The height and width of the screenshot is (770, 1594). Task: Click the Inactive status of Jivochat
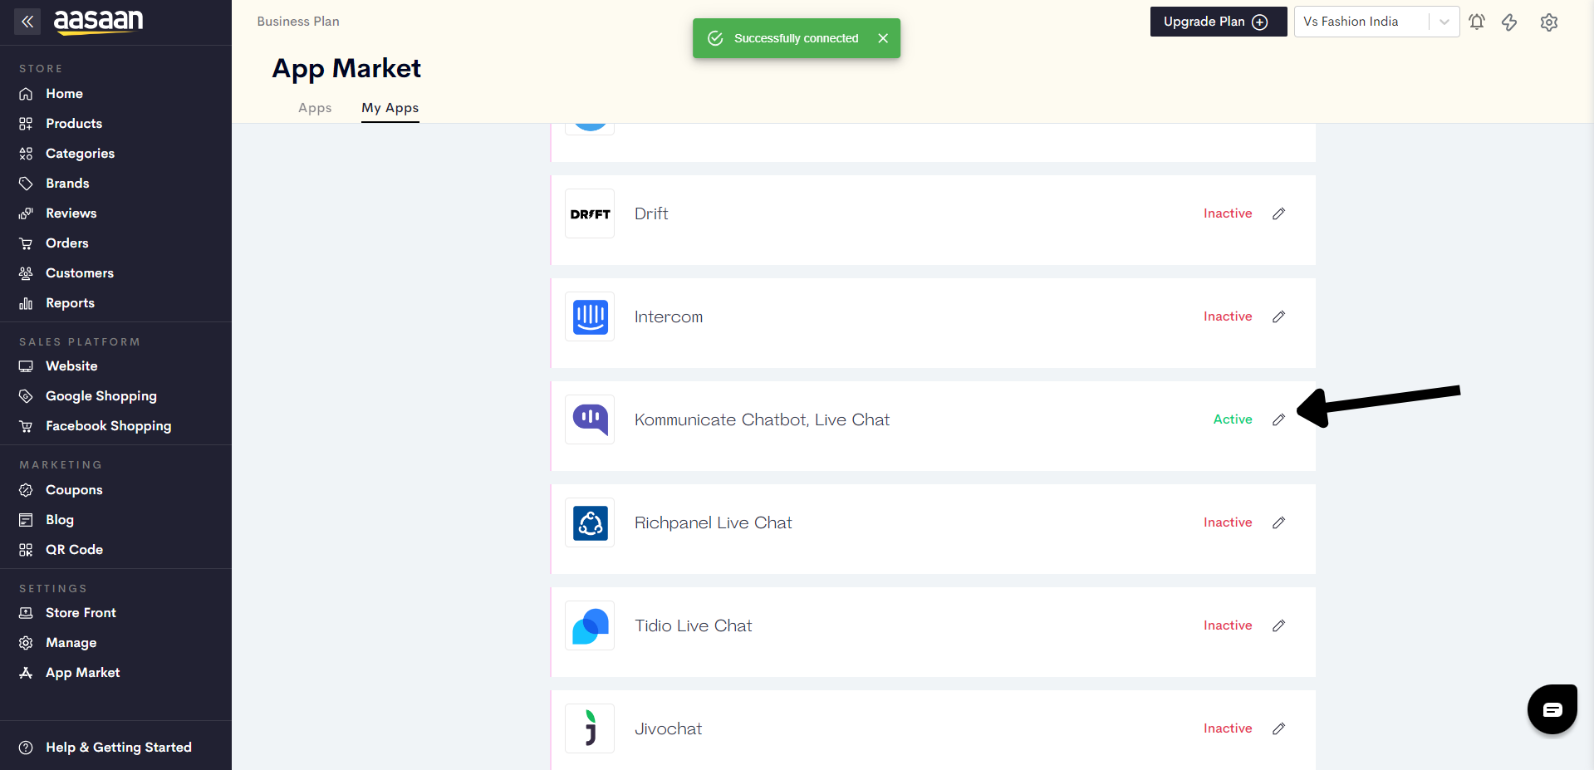coord(1228,728)
